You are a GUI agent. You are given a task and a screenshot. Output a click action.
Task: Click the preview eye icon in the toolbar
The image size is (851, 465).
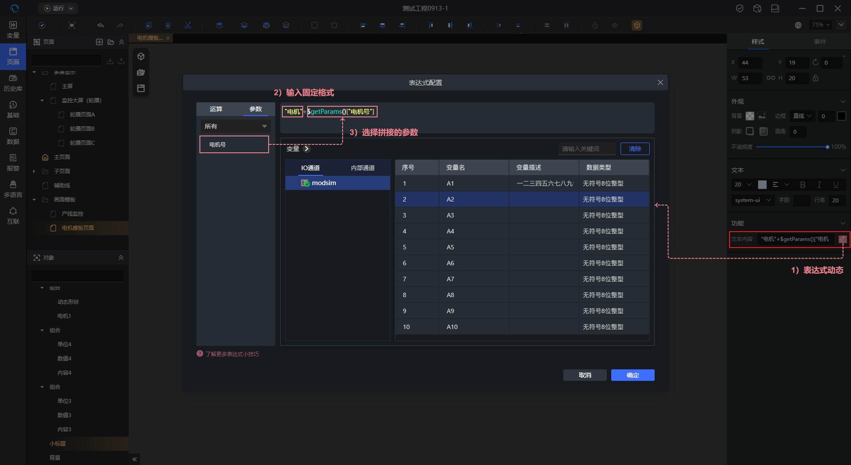click(x=72, y=25)
